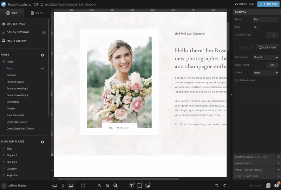Enable the Hidden to start checkbox
281x190 pixels.
pos(236,80)
